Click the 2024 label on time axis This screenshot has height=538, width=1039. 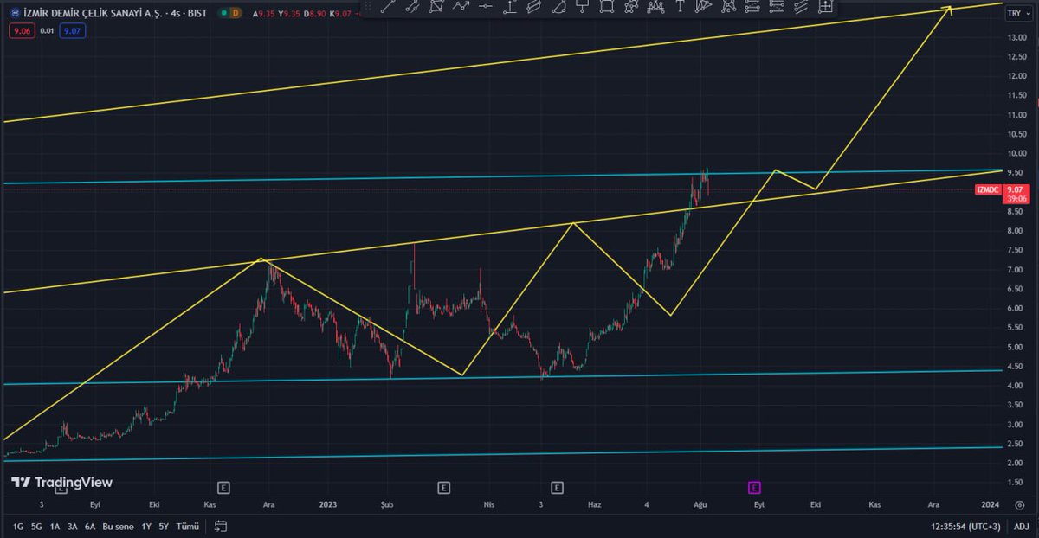tap(991, 504)
